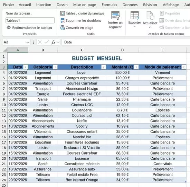Click the Virement payment cell
190x187 pixels.
pos(162,72)
